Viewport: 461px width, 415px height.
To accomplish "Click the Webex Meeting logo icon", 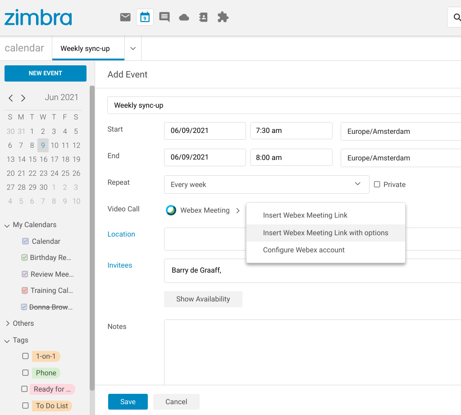I will tap(171, 210).
